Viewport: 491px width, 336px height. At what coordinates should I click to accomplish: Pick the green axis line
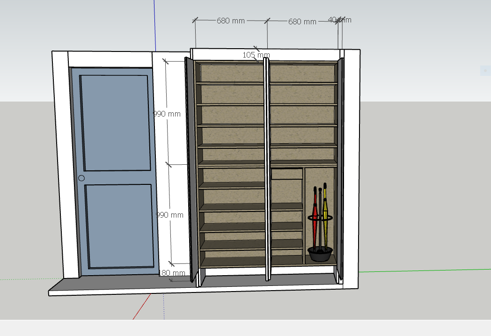tap(425, 270)
